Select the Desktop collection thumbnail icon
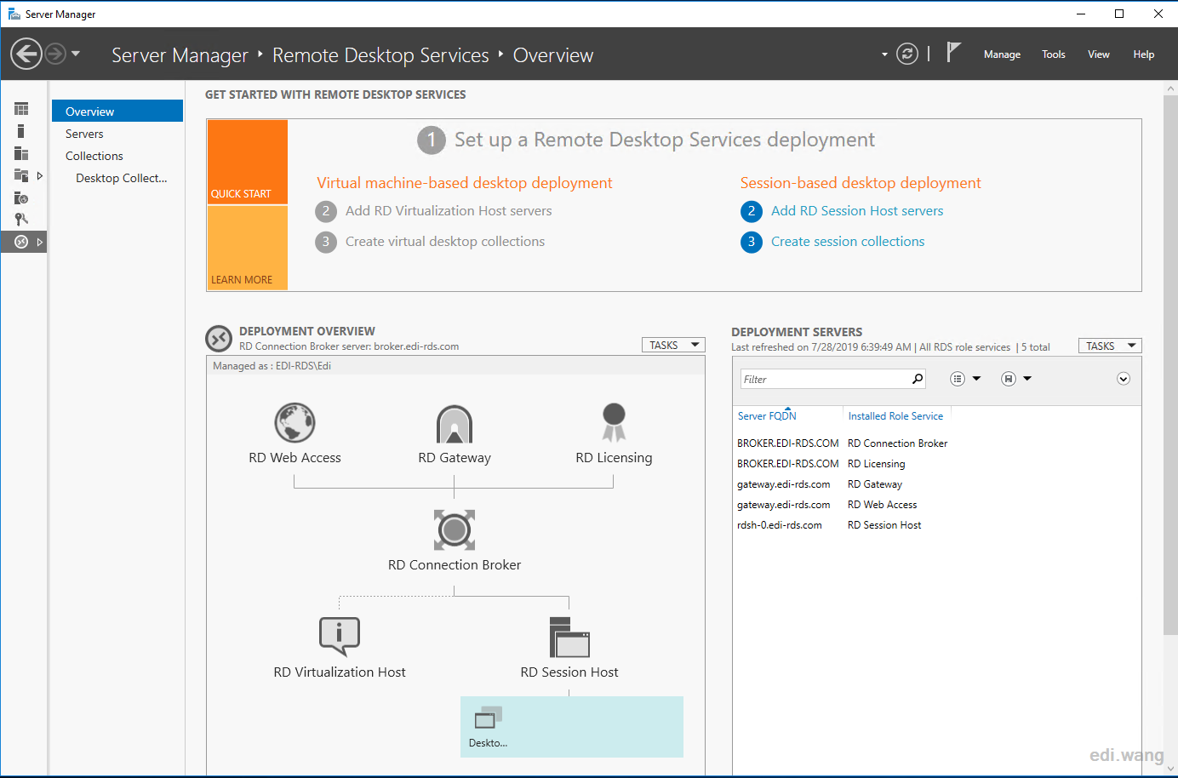This screenshot has width=1178, height=778. point(488,718)
